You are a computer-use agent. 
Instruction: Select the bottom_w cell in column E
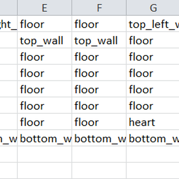[x=44, y=139]
